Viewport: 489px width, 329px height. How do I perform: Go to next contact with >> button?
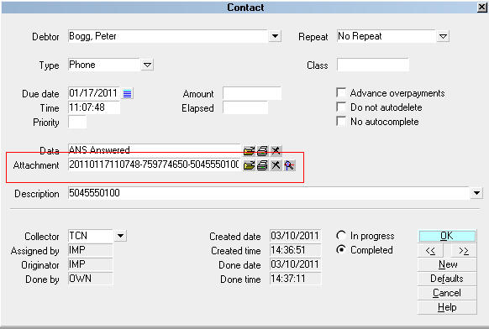coord(464,250)
